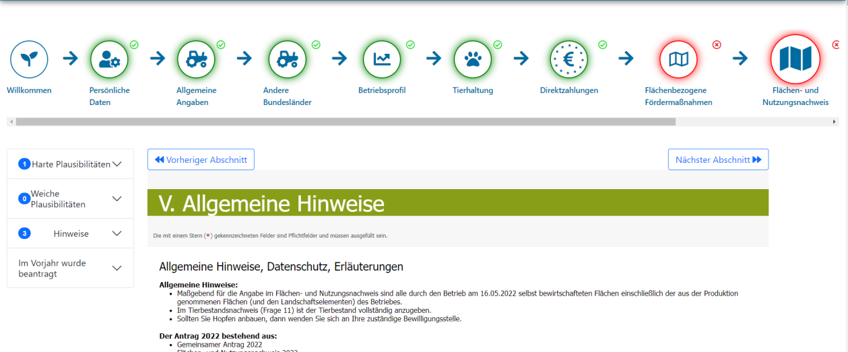Click the Betriebsprofil step label
Image resolution: width=848 pixels, height=352 pixels.
click(382, 90)
